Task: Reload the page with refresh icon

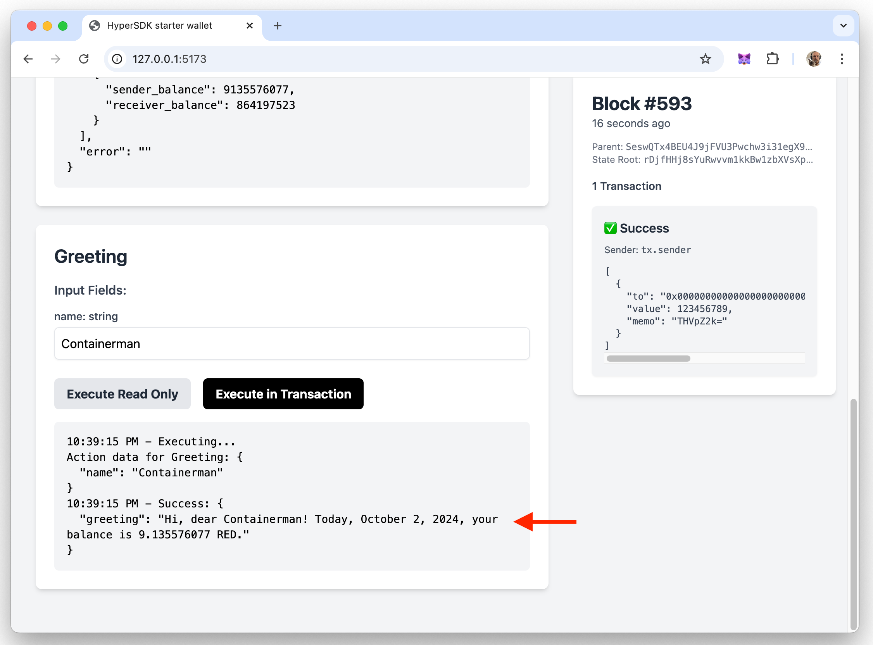Action: click(84, 59)
